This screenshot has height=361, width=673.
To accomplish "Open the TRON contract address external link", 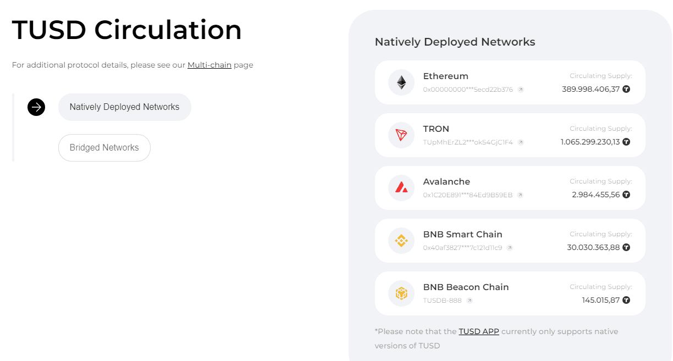I will (x=521, y=142).
